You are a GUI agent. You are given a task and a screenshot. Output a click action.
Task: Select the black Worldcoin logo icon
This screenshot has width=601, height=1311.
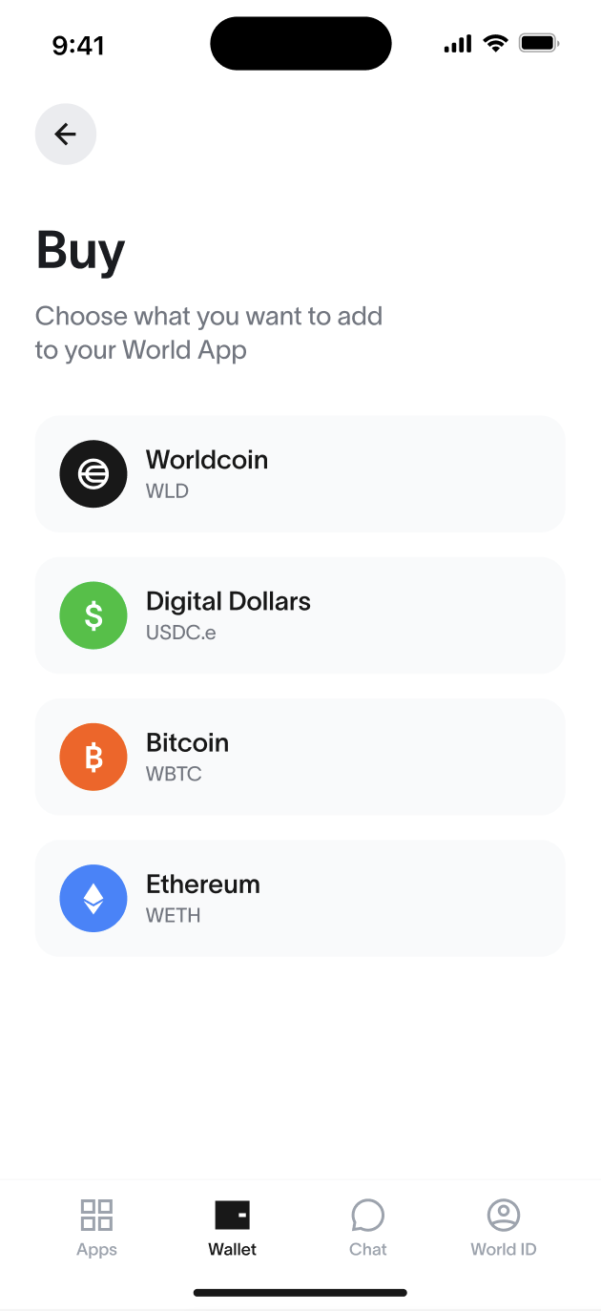[93, 474]
